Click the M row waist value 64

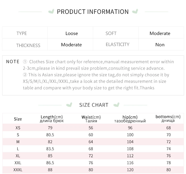click(x=91, y=142)
